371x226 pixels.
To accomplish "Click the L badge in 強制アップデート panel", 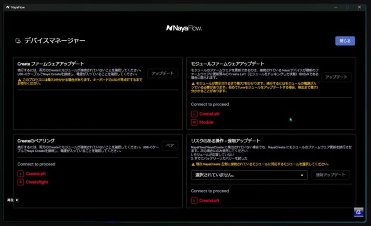I will click(x=194, y=200).
